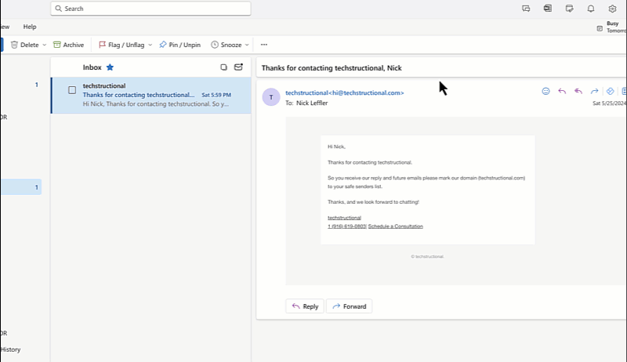Click the select-all messages icon

pyautogui.click(x=224, y=67)
